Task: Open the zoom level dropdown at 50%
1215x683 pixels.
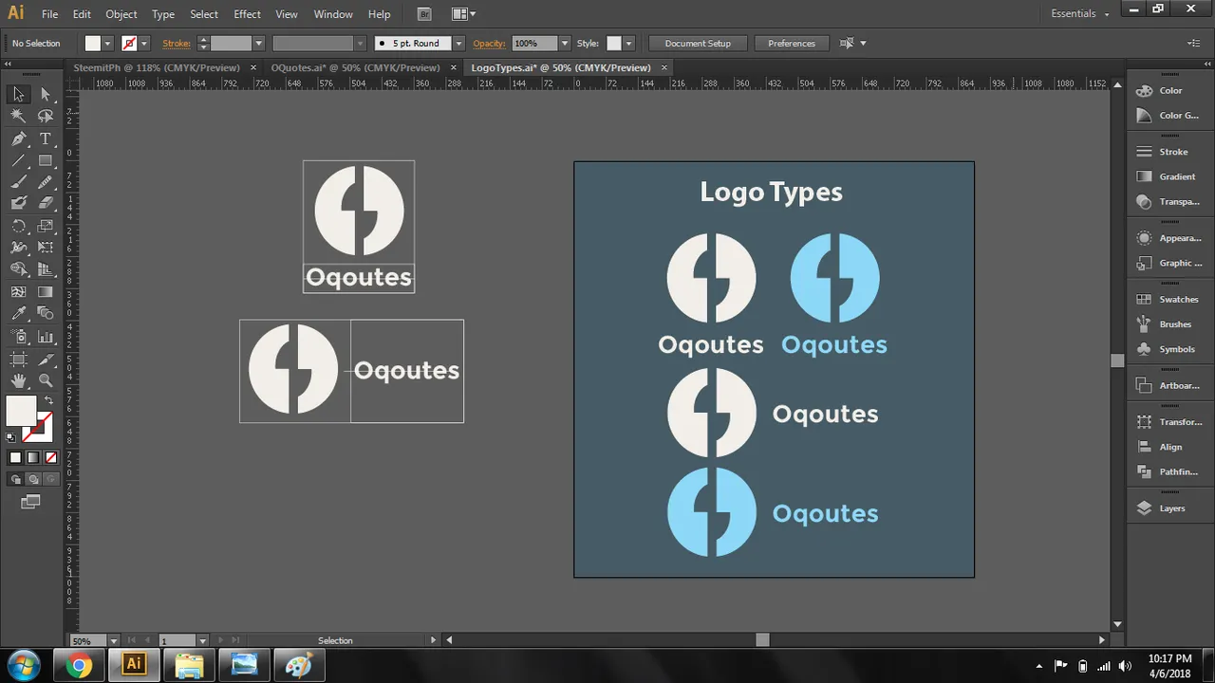Action: coord(114,640)
